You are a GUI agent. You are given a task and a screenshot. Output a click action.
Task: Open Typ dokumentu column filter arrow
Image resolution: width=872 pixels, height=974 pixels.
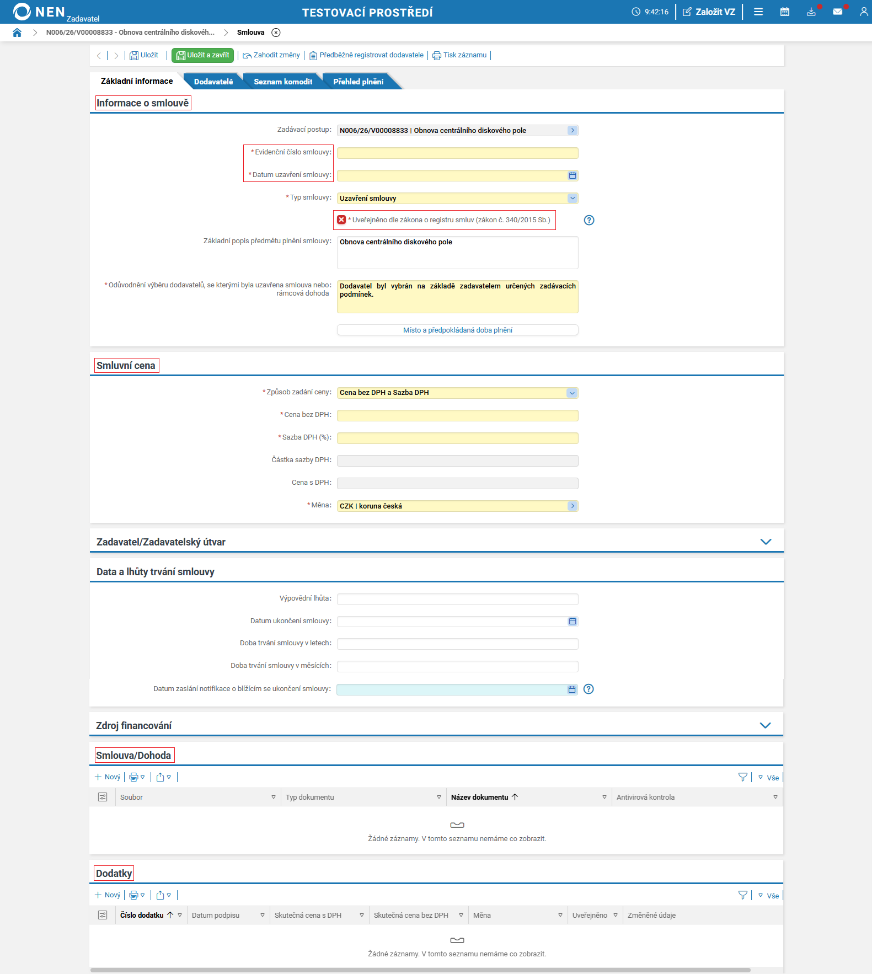tap(439, 797)
